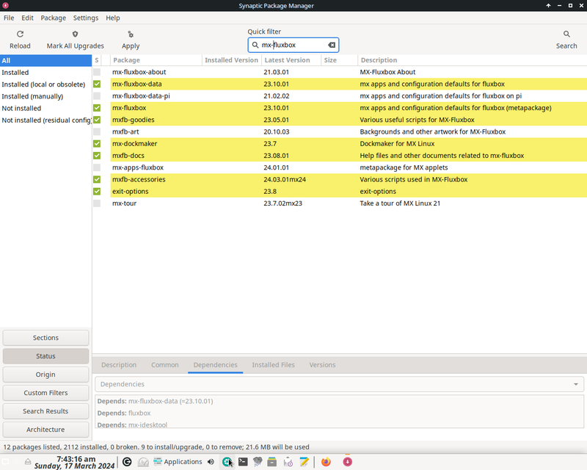Select Installed (manually) status filter

click(x=45, y=96)
